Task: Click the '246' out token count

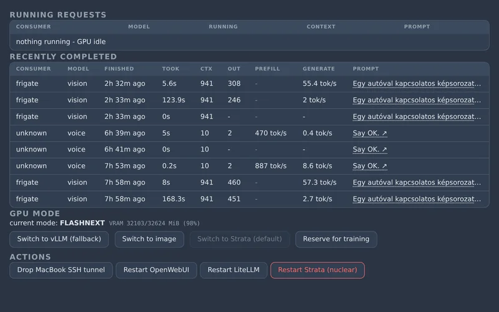Action: [x=234, y=100]
